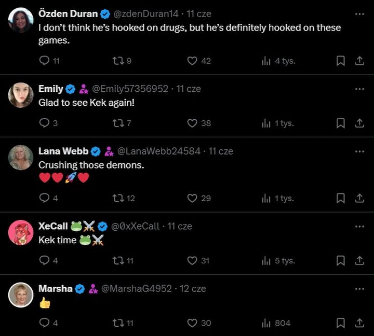
Task: Open more options for Emily's tweet
Action: (359, 89)
